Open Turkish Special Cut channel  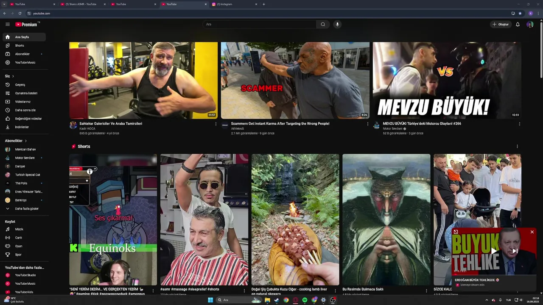25,175
